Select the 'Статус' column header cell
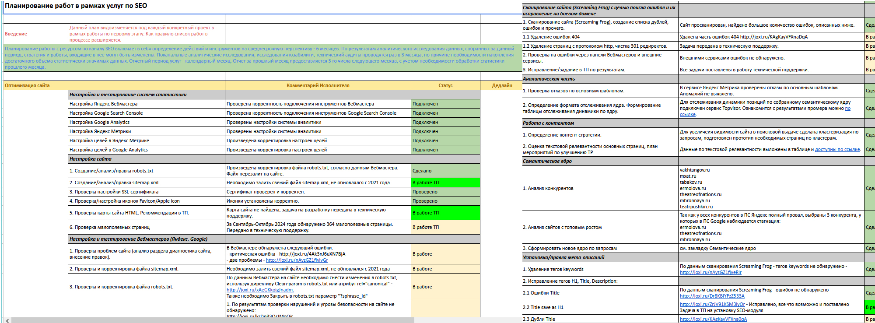Image resolution: width=875 pixels, height=323 pixels. [x=445, y=85]
